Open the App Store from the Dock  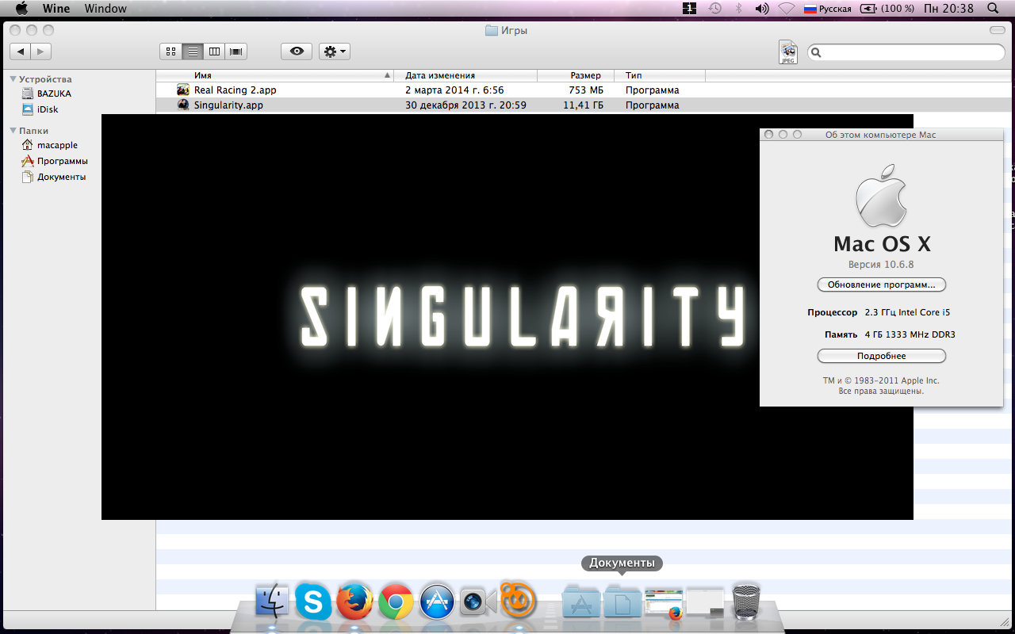pos(437,602)
